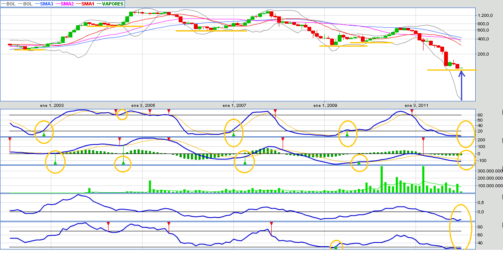
Task: Click the green triangle in bottom panel
Action: click(336, 247)
